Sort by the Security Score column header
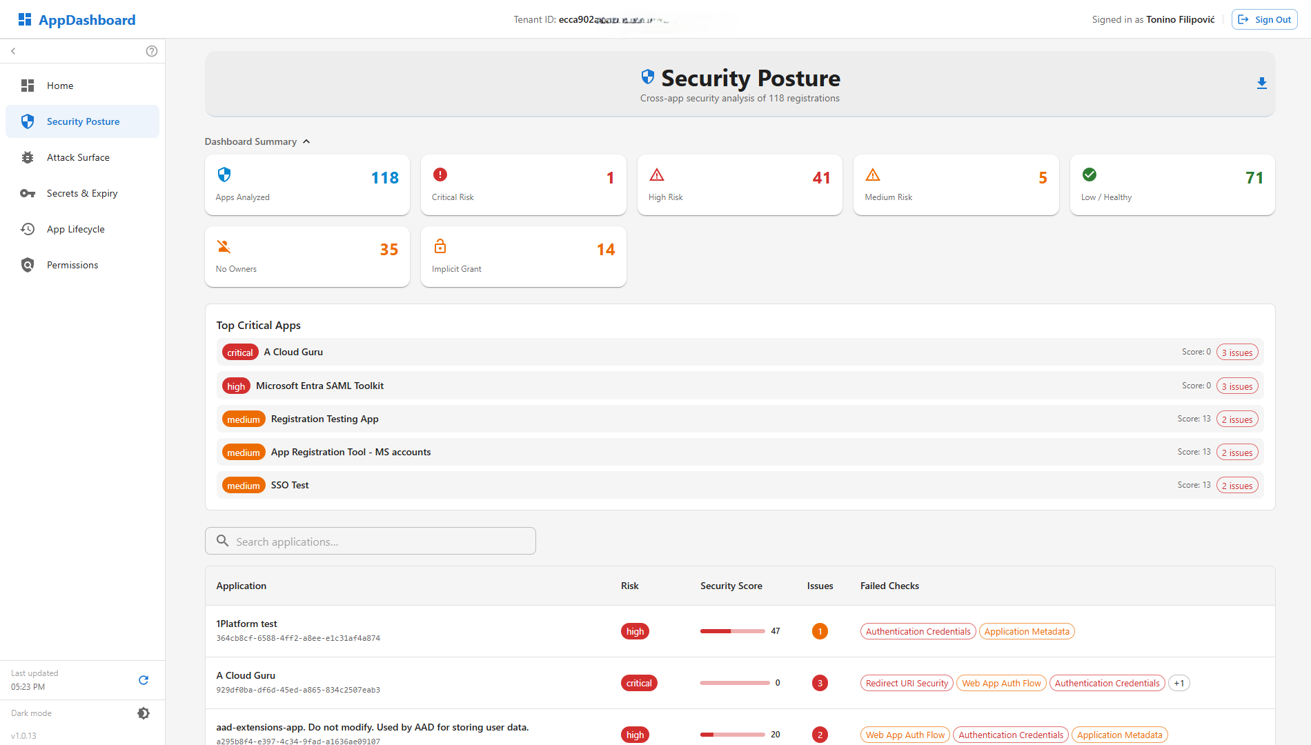This screenshot has height=745, width=1311. click(x=731, y=586)
